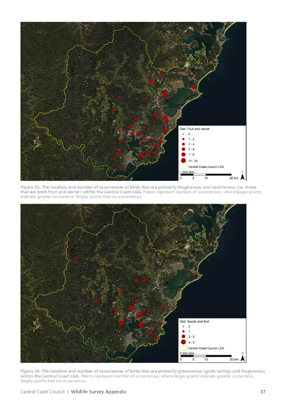Viewport: 286px width, 405px height.
Task: Click the Figure 35 caption text
Action: click(141, 192)
